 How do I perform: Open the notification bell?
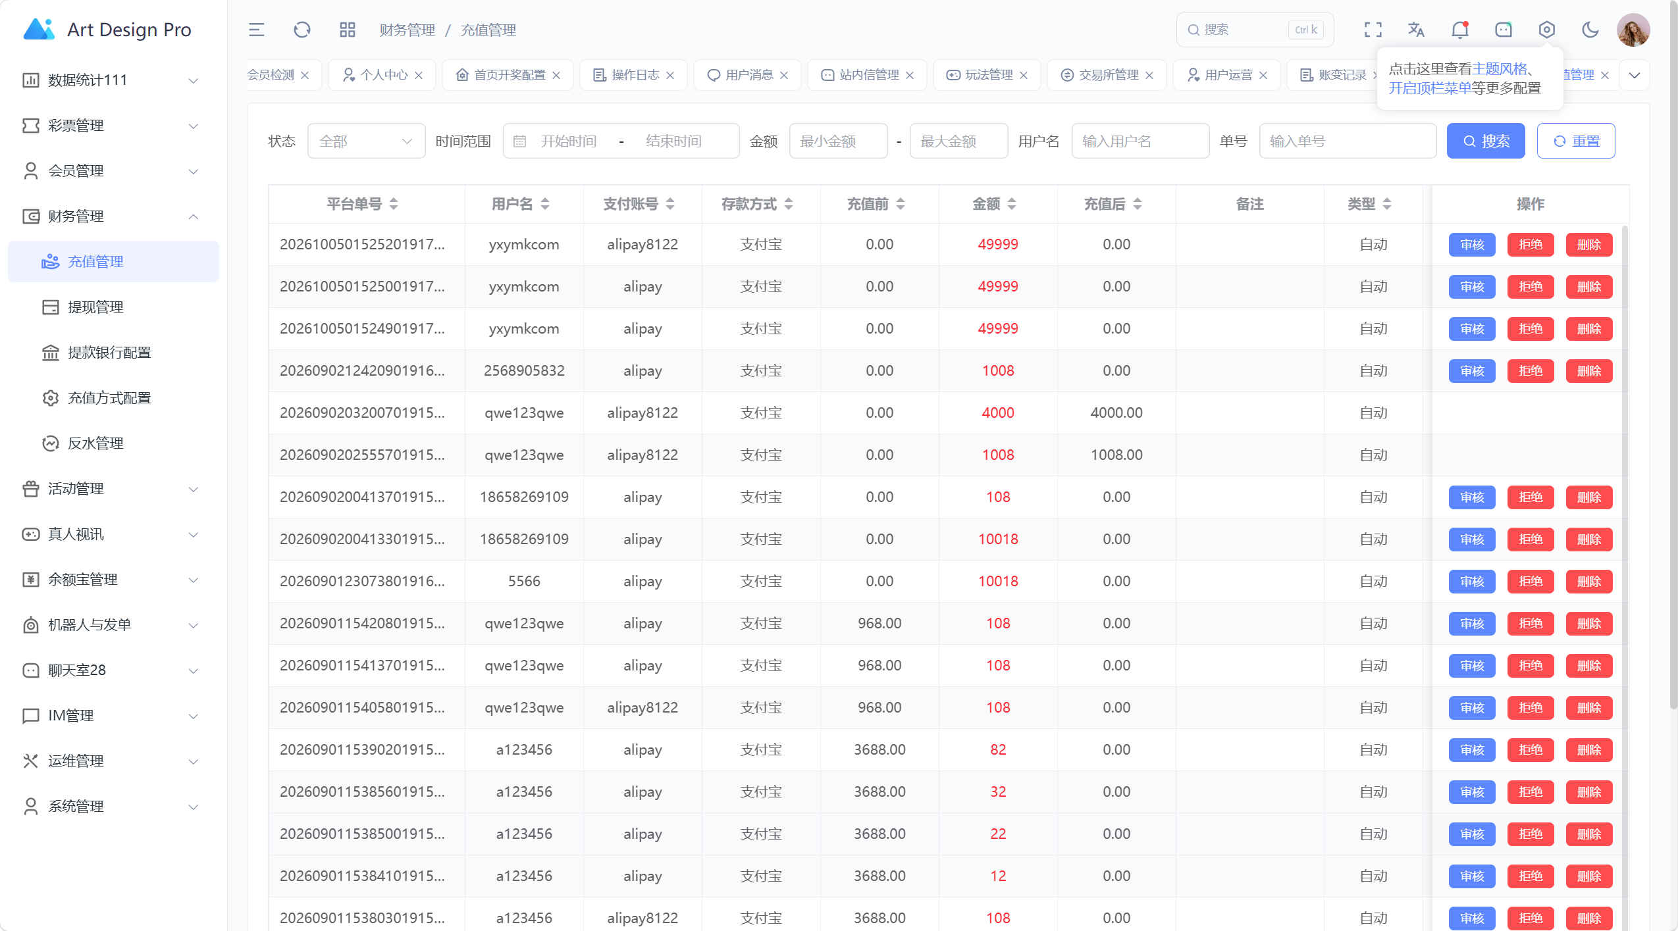point(1459,30)
